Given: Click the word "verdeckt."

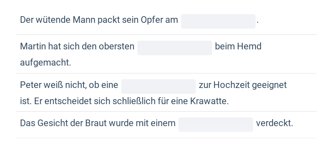Looking at the screenshot, I should point(274,123).
